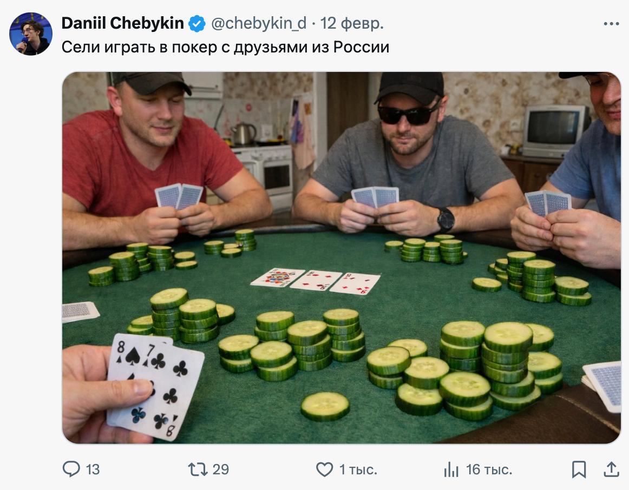
Task: Like the tweet with the heart icon
Action: [x=324, y=469]
